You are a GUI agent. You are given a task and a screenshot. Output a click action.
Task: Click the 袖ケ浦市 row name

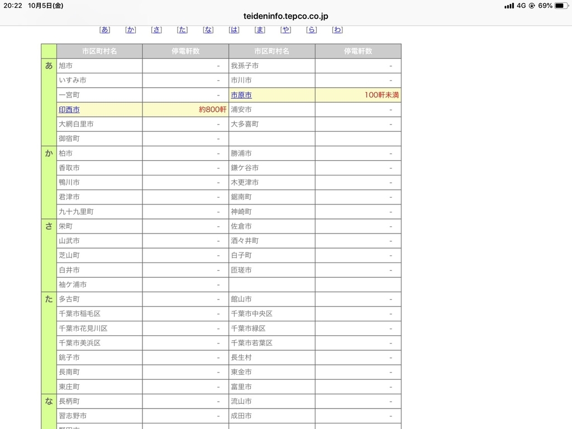click(73, 284)
